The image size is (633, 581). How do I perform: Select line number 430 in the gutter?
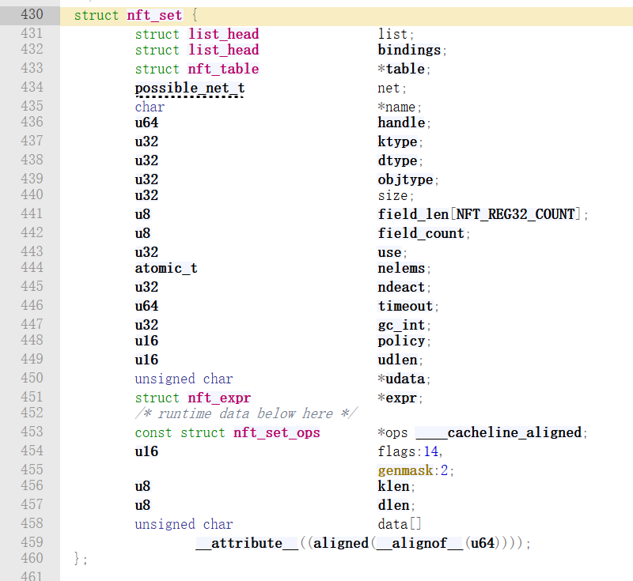(x=32, y=14)
